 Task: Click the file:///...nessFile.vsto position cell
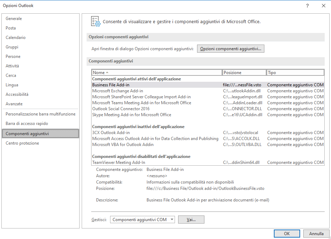242,85
